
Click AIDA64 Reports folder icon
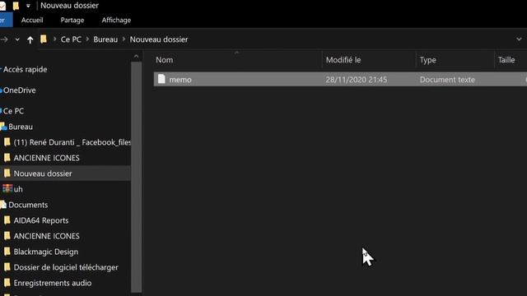pyautogui.click(x=7, y=220)
